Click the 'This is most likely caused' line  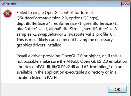click(x=64, y=40)
